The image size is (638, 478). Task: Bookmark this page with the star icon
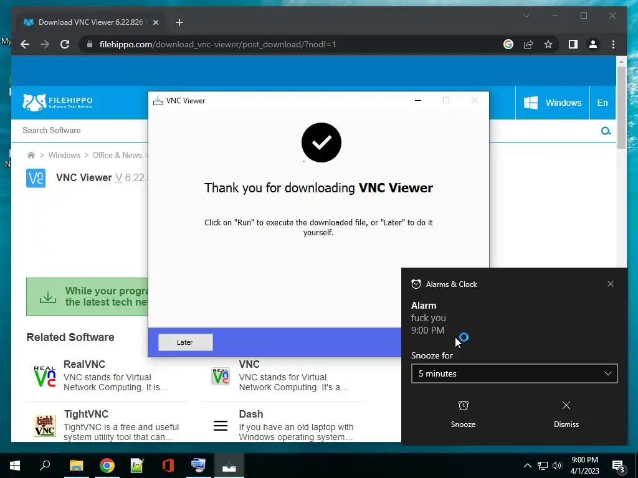point(548,44)
